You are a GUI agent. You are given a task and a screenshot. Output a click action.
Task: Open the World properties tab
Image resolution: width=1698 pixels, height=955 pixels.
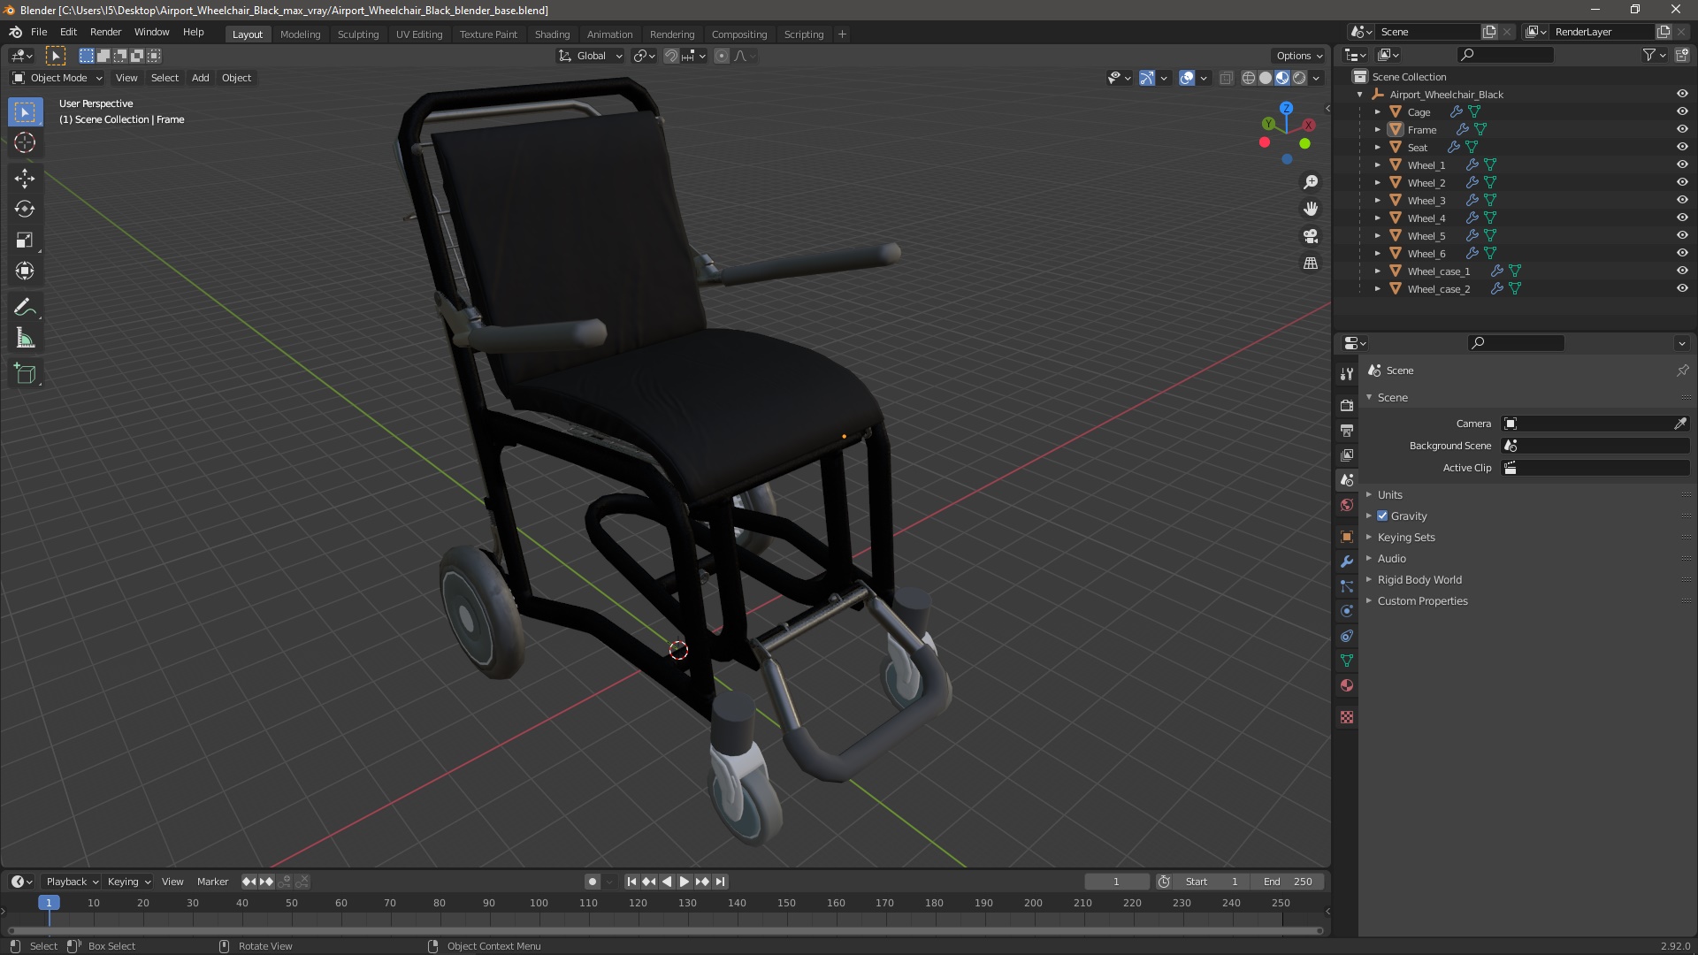pos(1347,505)
